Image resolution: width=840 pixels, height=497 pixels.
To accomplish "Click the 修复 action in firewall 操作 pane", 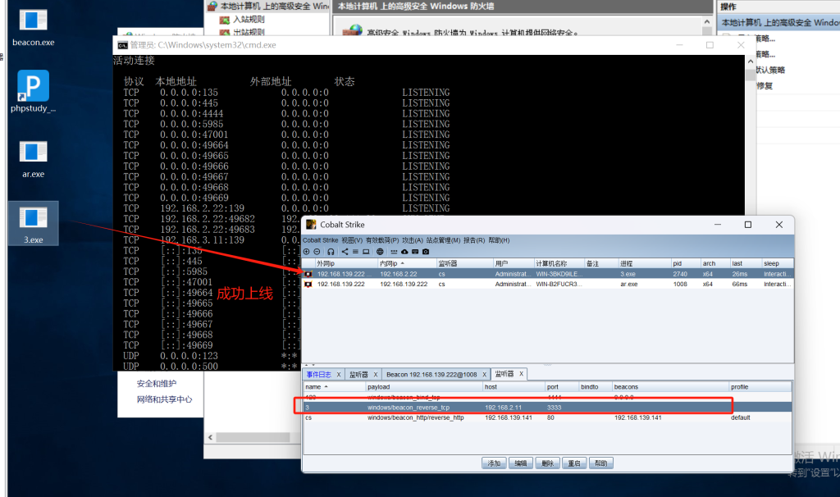I will point(765,85).
